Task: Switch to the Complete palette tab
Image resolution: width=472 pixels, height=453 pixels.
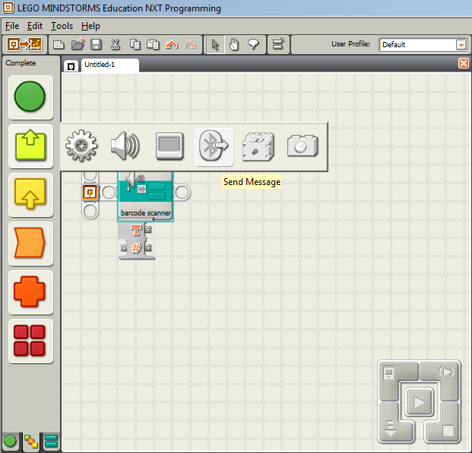Action: pyautogui.click(x=31, y=442)
